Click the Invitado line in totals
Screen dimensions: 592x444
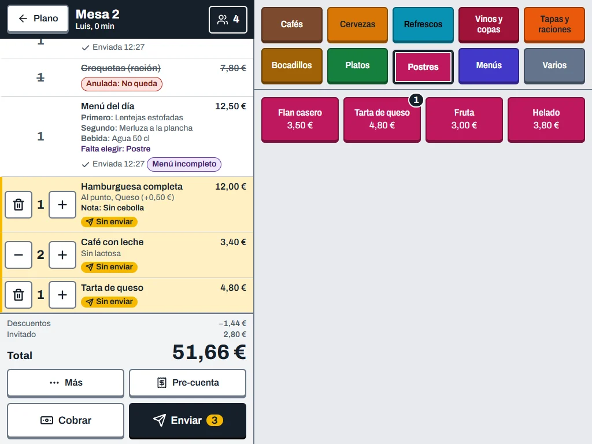pyautogui.click(x=127, y=335)
